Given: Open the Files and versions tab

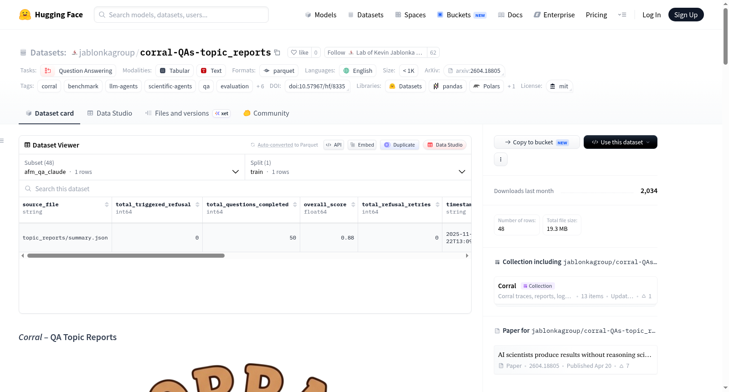Looking at the screenshot, I should (x=188, y=113).
